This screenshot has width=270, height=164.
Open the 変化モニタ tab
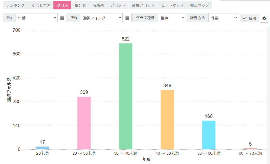pyautogui.click(x=41, y=5)
